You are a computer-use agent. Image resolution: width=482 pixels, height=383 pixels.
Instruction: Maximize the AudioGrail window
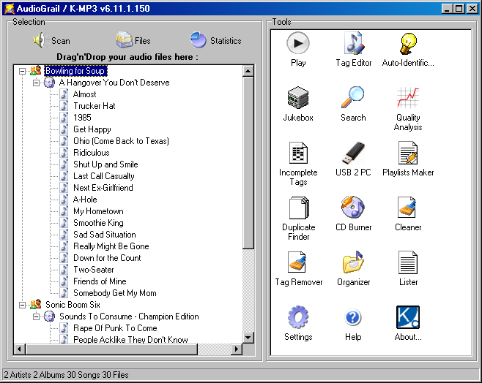coord(459,8)
